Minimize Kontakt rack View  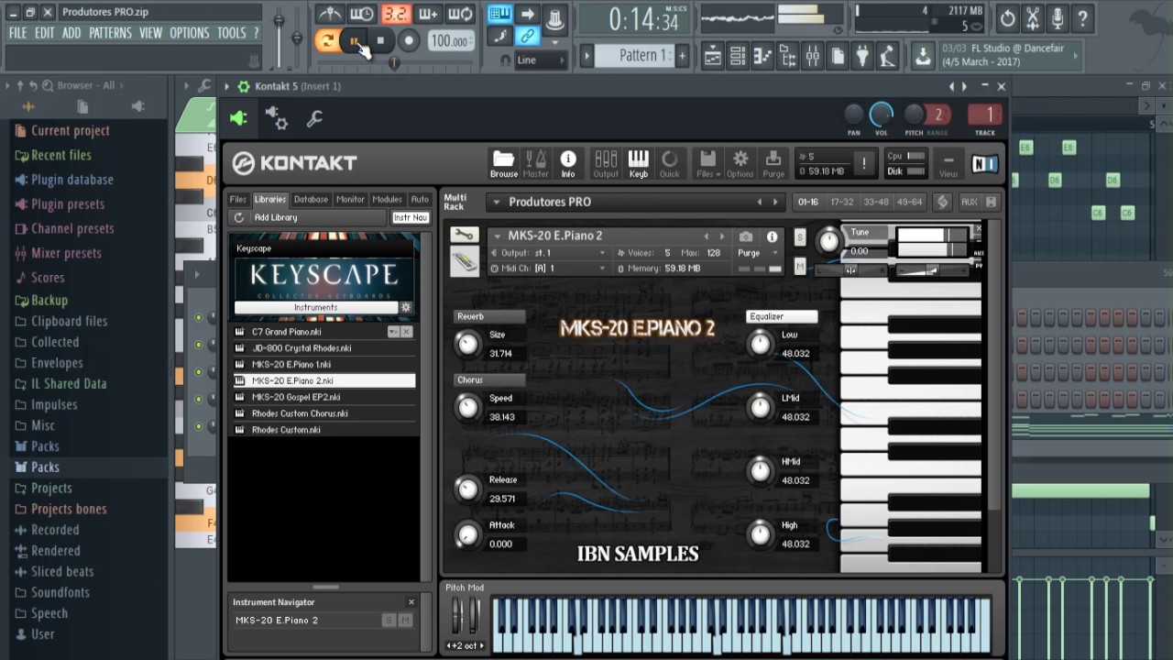click(x=948, y=163)
